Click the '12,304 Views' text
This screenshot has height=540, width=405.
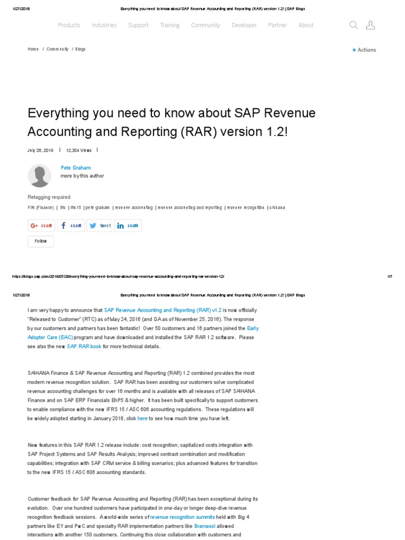click(79, 150)
